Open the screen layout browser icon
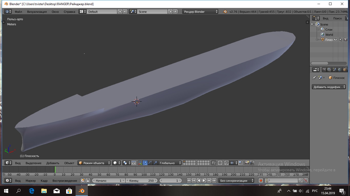 tap(83, 11)
